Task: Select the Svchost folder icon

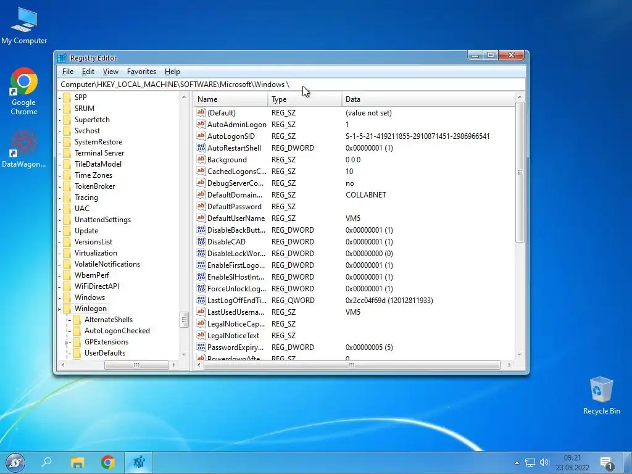Action: click(67, 131)
